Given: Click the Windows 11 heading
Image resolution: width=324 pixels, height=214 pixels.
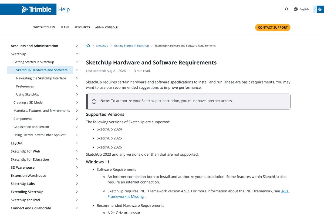Looking at the screenshot, I should point(97,162).
